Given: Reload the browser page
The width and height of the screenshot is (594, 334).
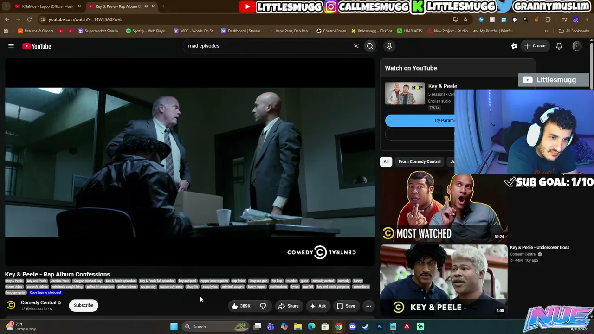Looking at the screenshot, I should click(29, 19).
